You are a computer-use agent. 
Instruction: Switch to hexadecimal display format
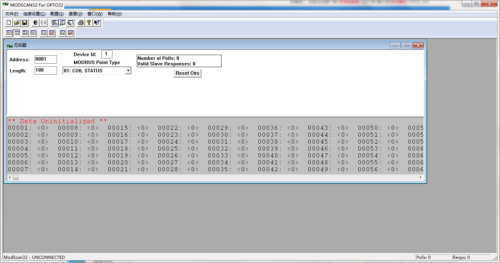tap(32, 33)
